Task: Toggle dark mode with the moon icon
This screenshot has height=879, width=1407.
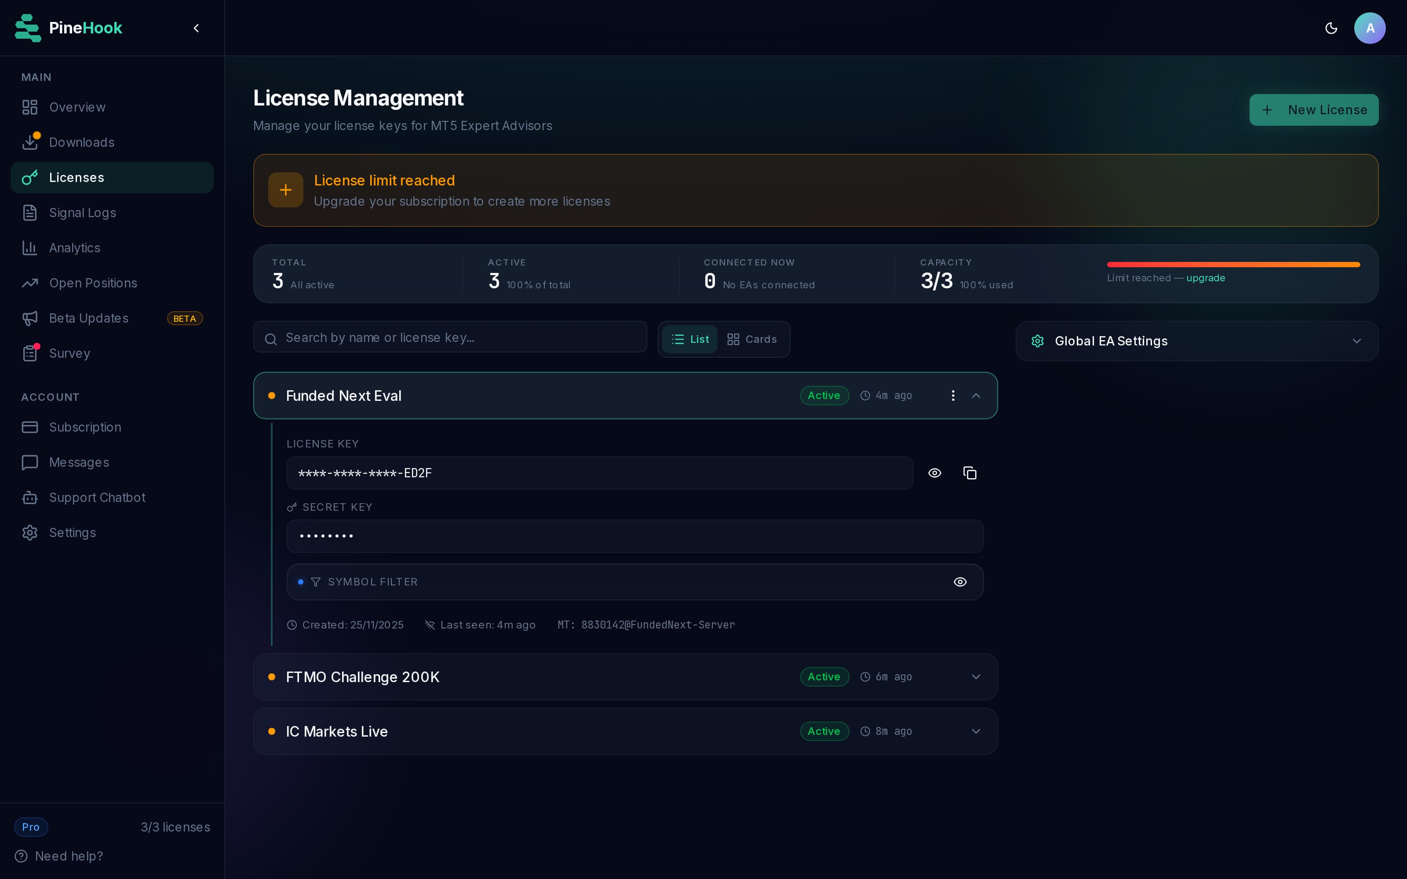Action: [x=1331, y=28]
